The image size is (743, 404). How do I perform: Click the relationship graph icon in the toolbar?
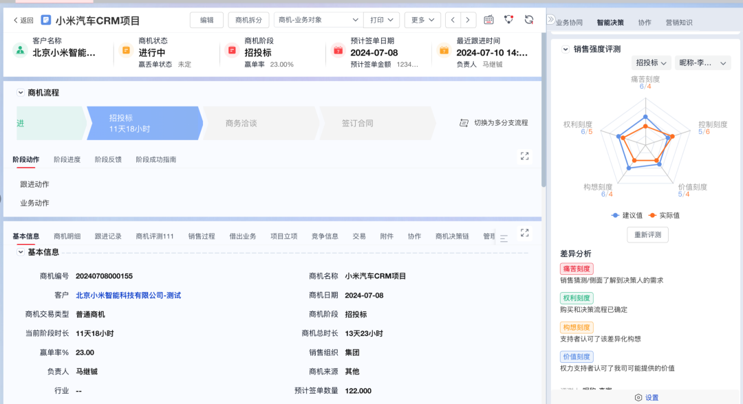(508, 20)
